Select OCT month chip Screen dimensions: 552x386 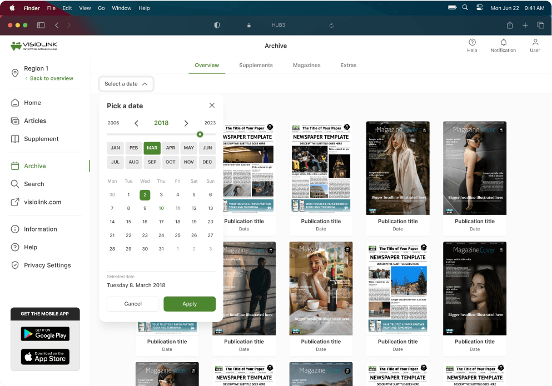[x=171, y=162]
